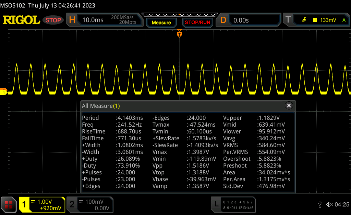Select the RiseTime 688.70us value
The height and width of the screenshot is (215, 351).
tap(111, 131)
